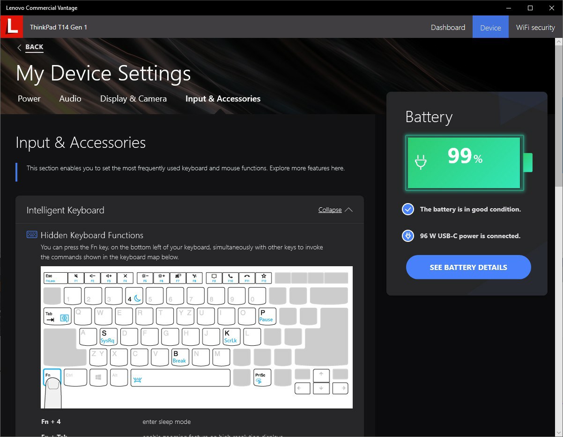
Task: Click the F3 volume up key icon
Action: point(109,278)
